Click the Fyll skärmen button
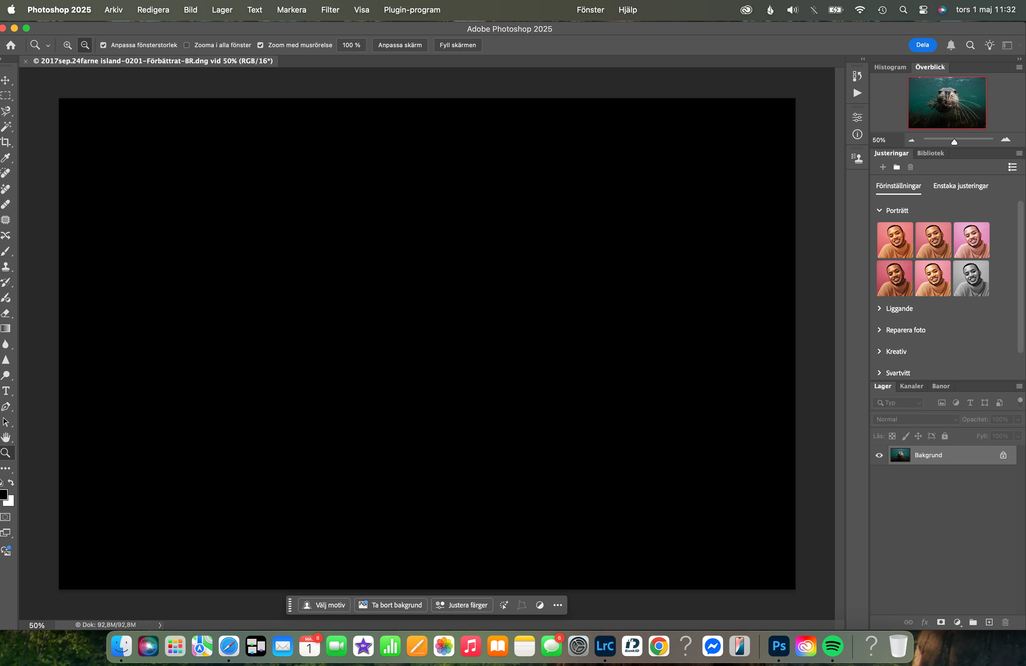 coord(457,45)
